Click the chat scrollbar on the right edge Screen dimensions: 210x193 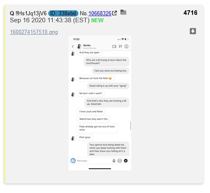tap(130, 125)
